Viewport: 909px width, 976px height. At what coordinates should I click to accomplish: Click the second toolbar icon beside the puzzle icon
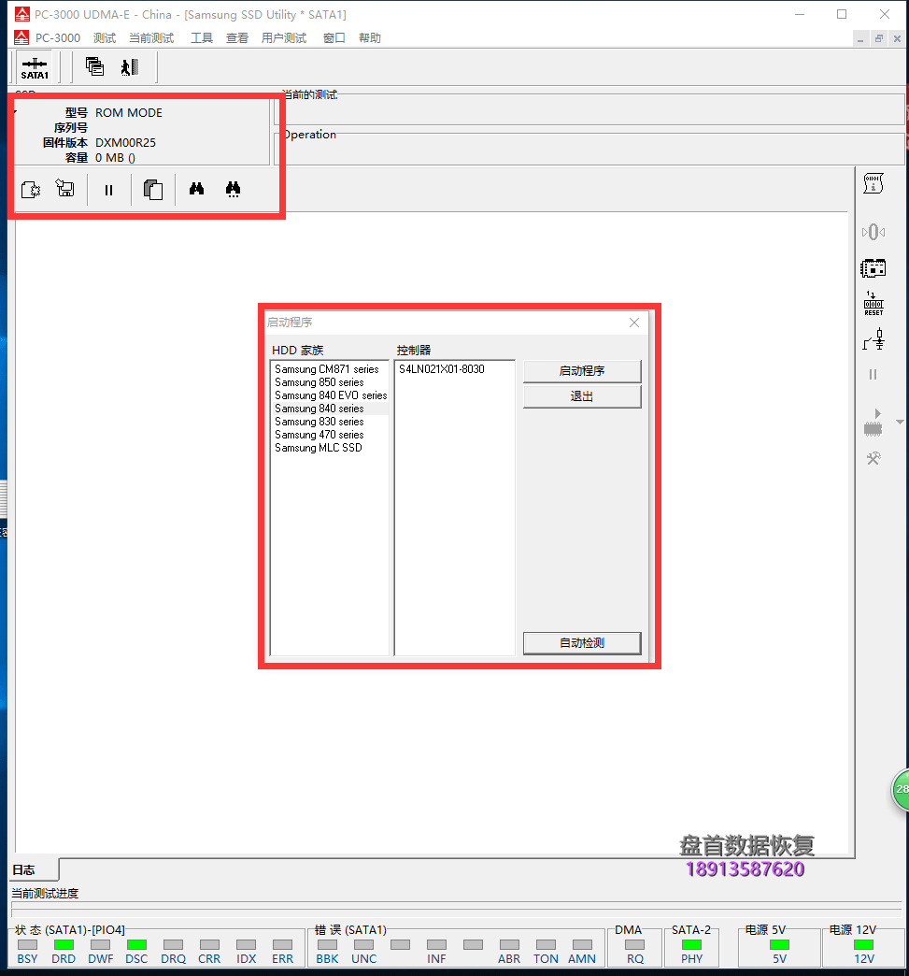65,188
